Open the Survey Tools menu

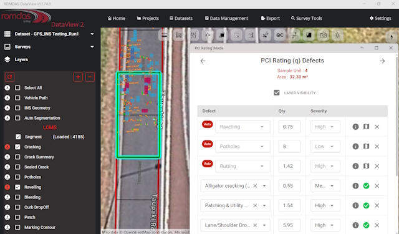[x=307, y=18]
